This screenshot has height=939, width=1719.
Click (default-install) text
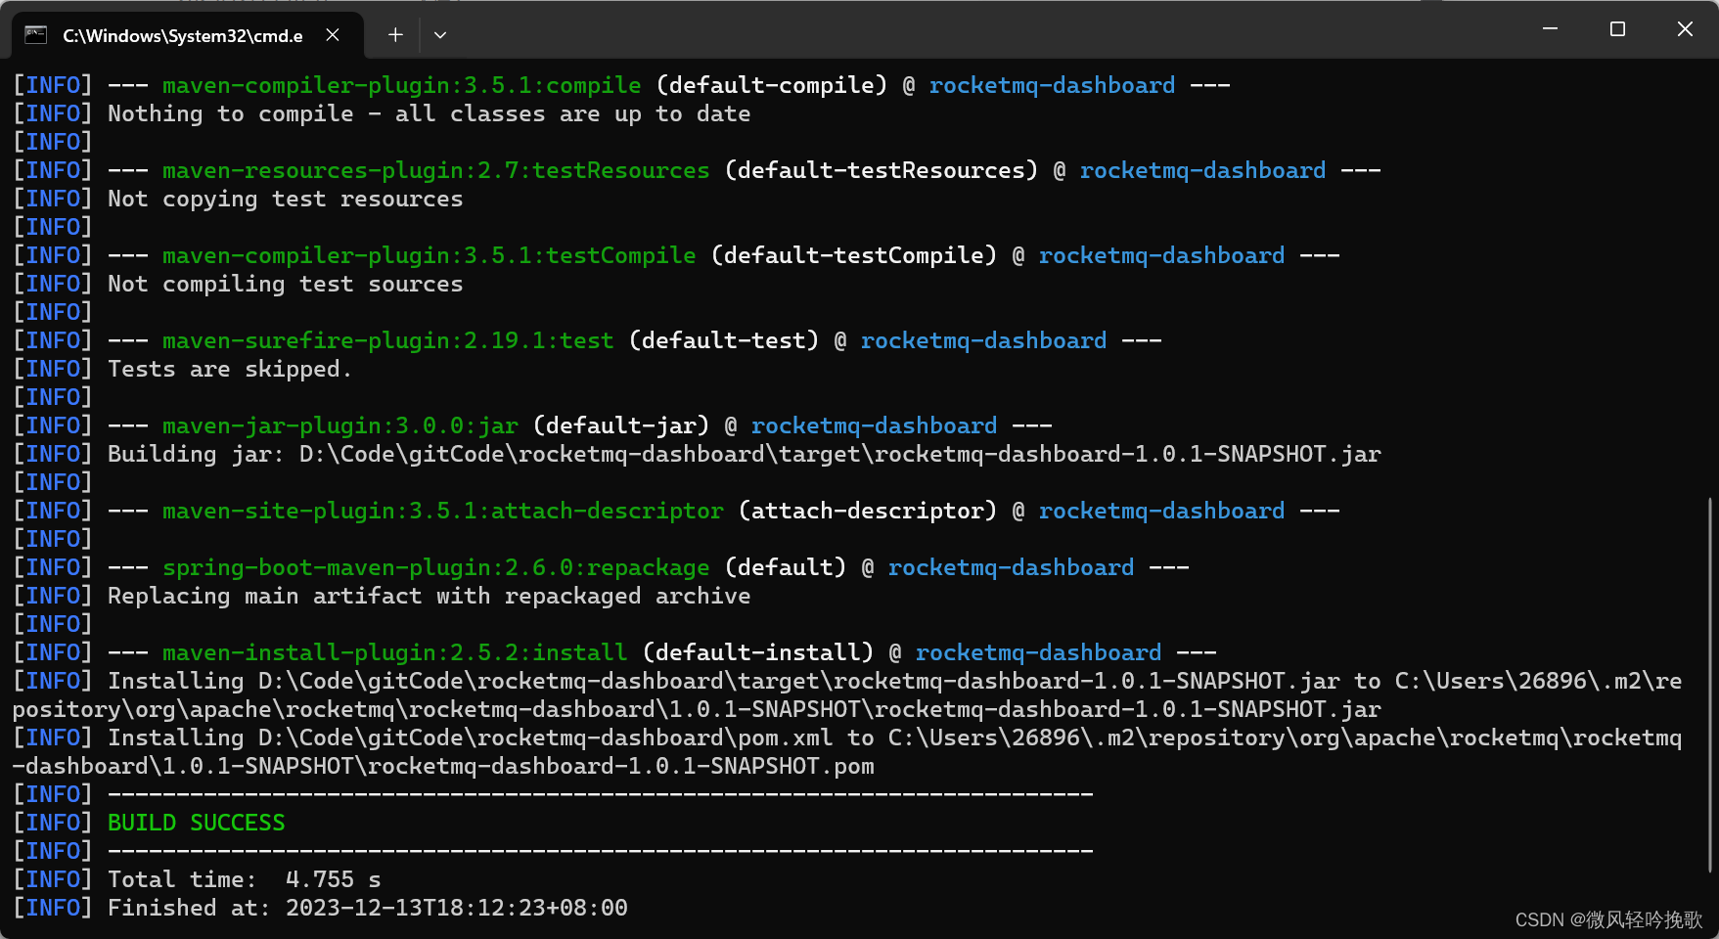click(x=758, y=652)
